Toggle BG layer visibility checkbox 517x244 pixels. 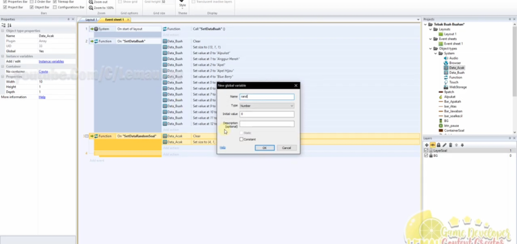(426, 156)
